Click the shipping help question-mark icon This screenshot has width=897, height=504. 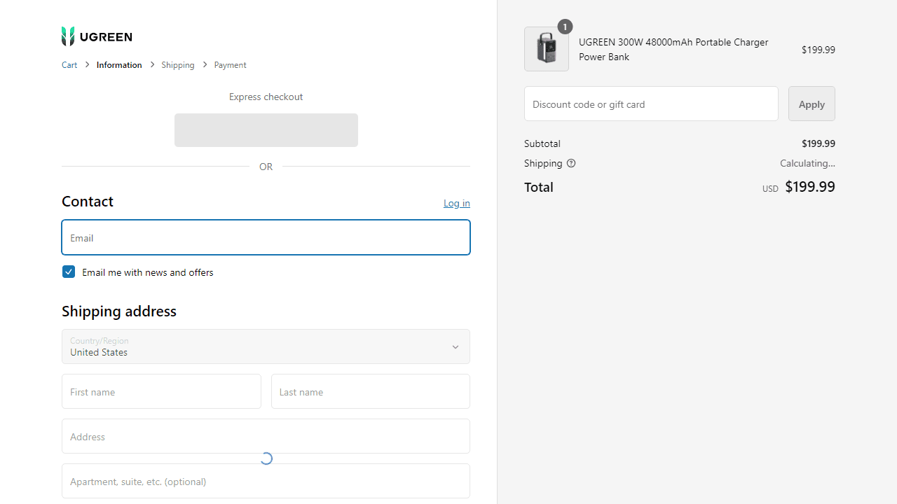pyautogui.click(x=571, y=163)
